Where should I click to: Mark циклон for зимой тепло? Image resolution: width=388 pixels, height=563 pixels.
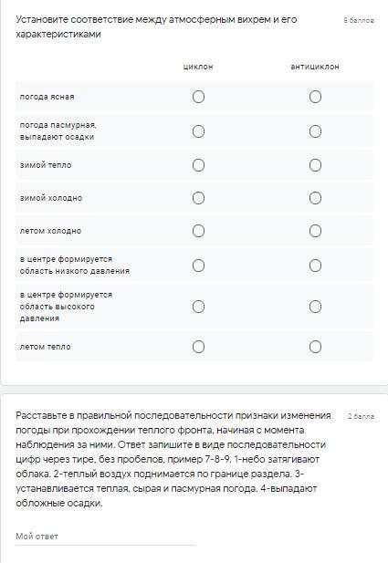[198, 165]
